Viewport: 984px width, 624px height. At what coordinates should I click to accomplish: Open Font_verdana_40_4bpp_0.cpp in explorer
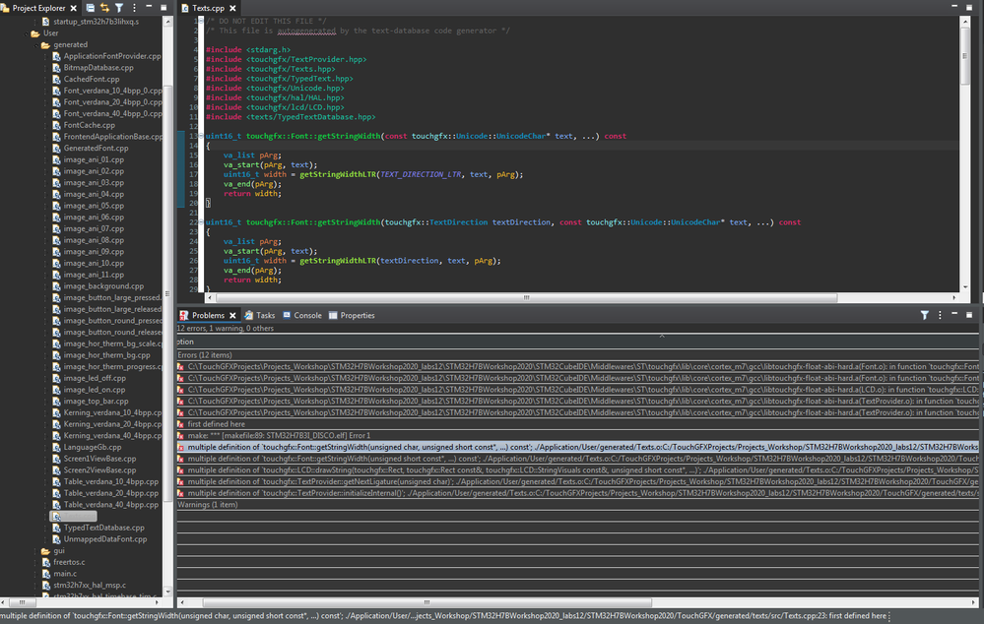coord(112,113)
